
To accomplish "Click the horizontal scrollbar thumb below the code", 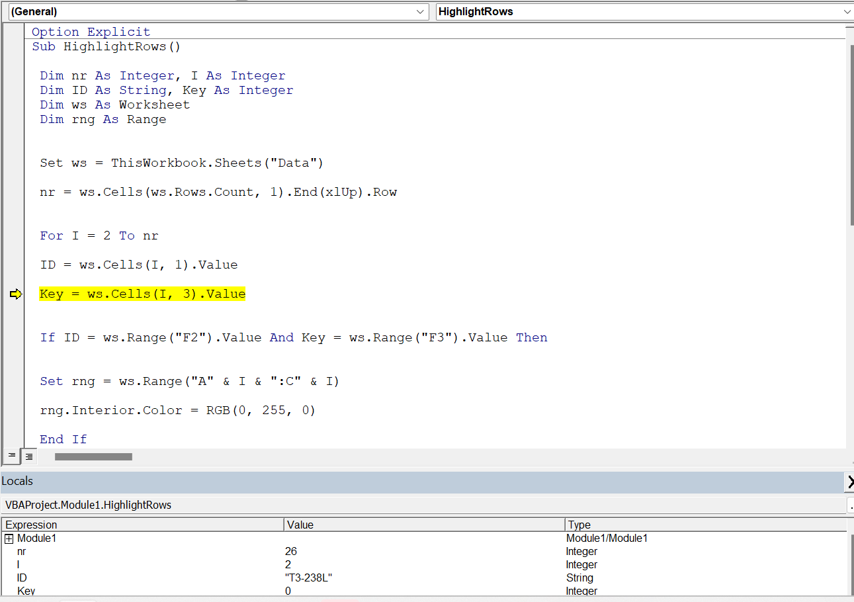I will coord(93,456).
